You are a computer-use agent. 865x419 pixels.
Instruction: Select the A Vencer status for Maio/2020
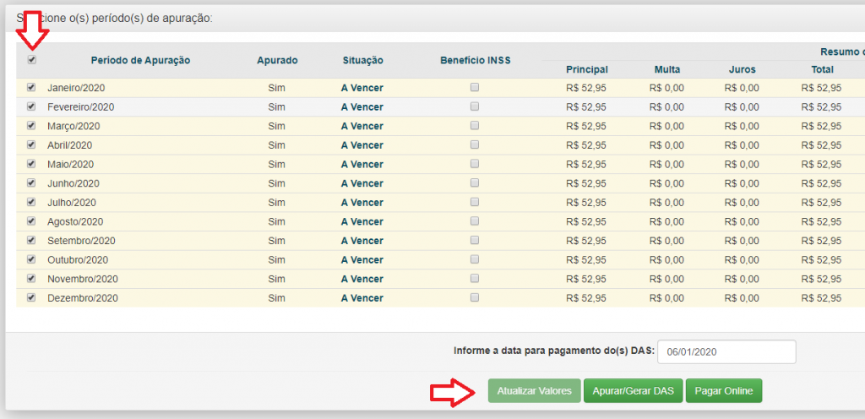362,164
